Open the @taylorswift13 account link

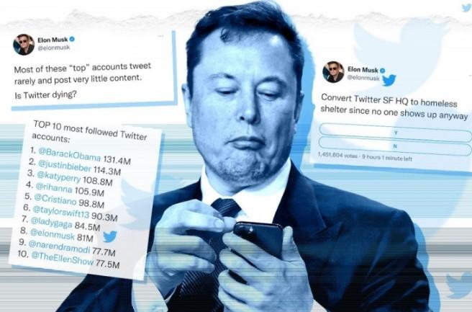point(61,211)
